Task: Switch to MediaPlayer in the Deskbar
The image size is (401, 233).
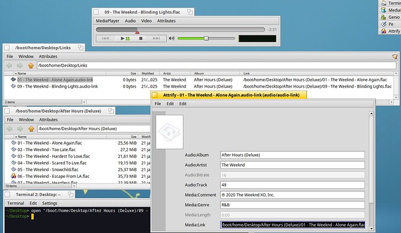Action: coord(391,10)
